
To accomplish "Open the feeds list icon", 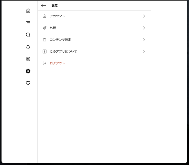I will click(x=28, y=23).
